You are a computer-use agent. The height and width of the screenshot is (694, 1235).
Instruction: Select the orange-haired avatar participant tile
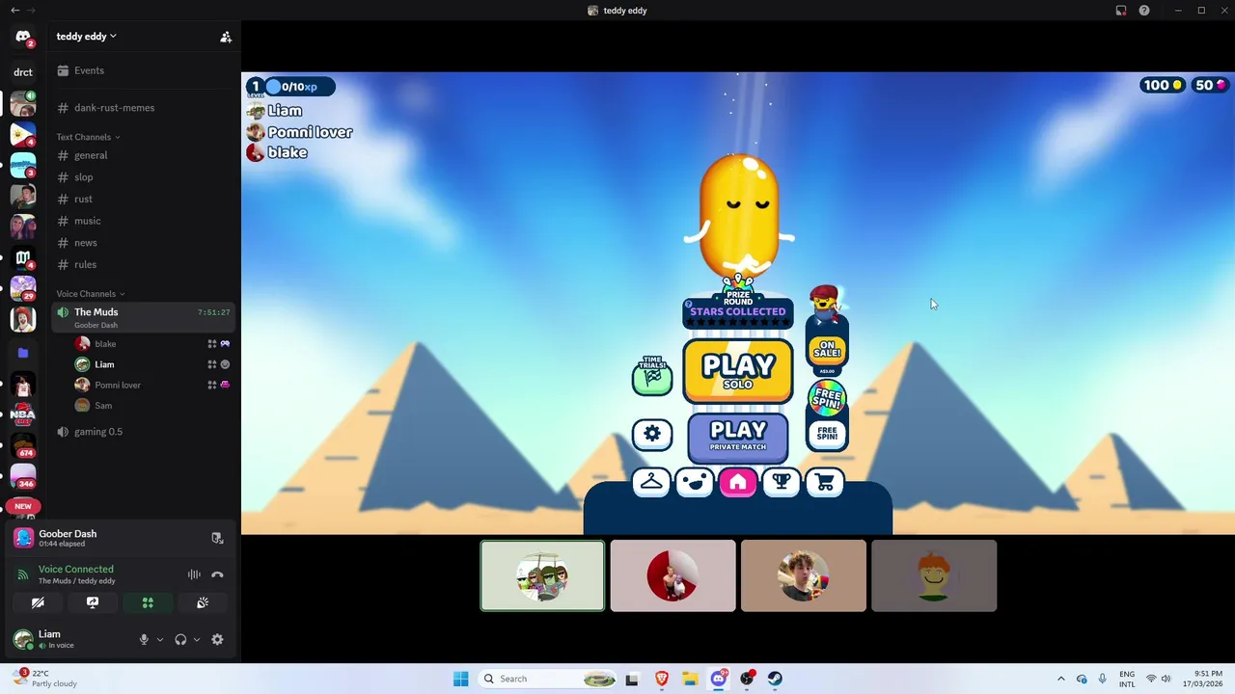[934, 575]
